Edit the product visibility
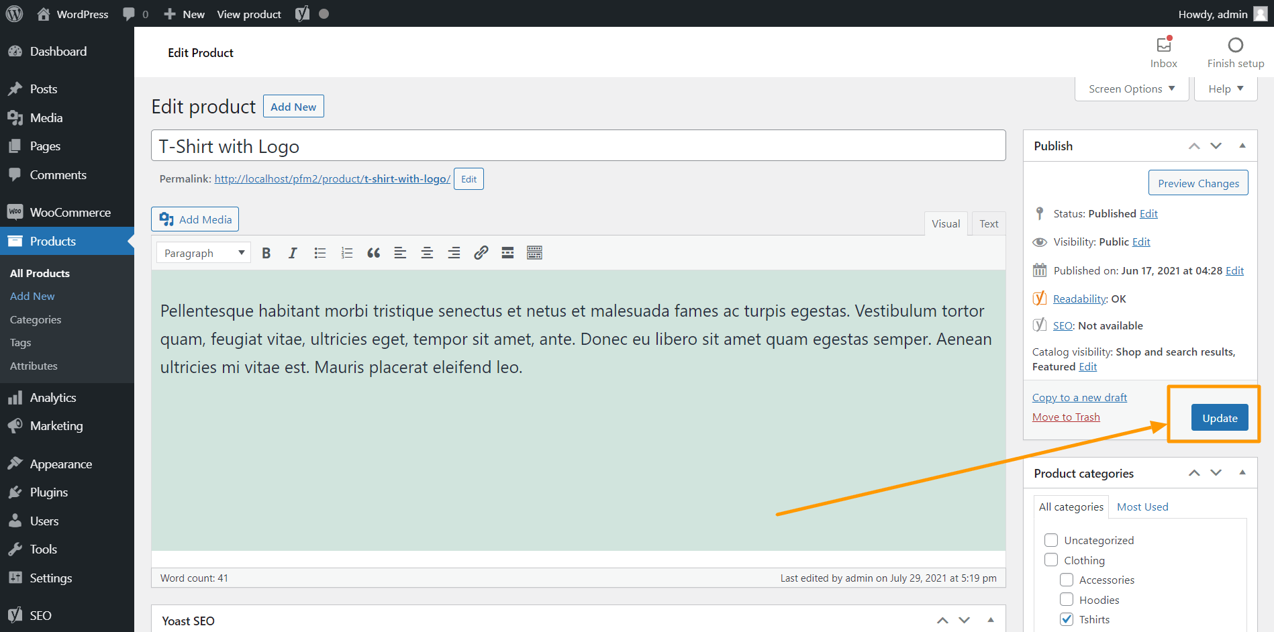The height and width of the screenshot is (632, 1274). (1141, 242)
